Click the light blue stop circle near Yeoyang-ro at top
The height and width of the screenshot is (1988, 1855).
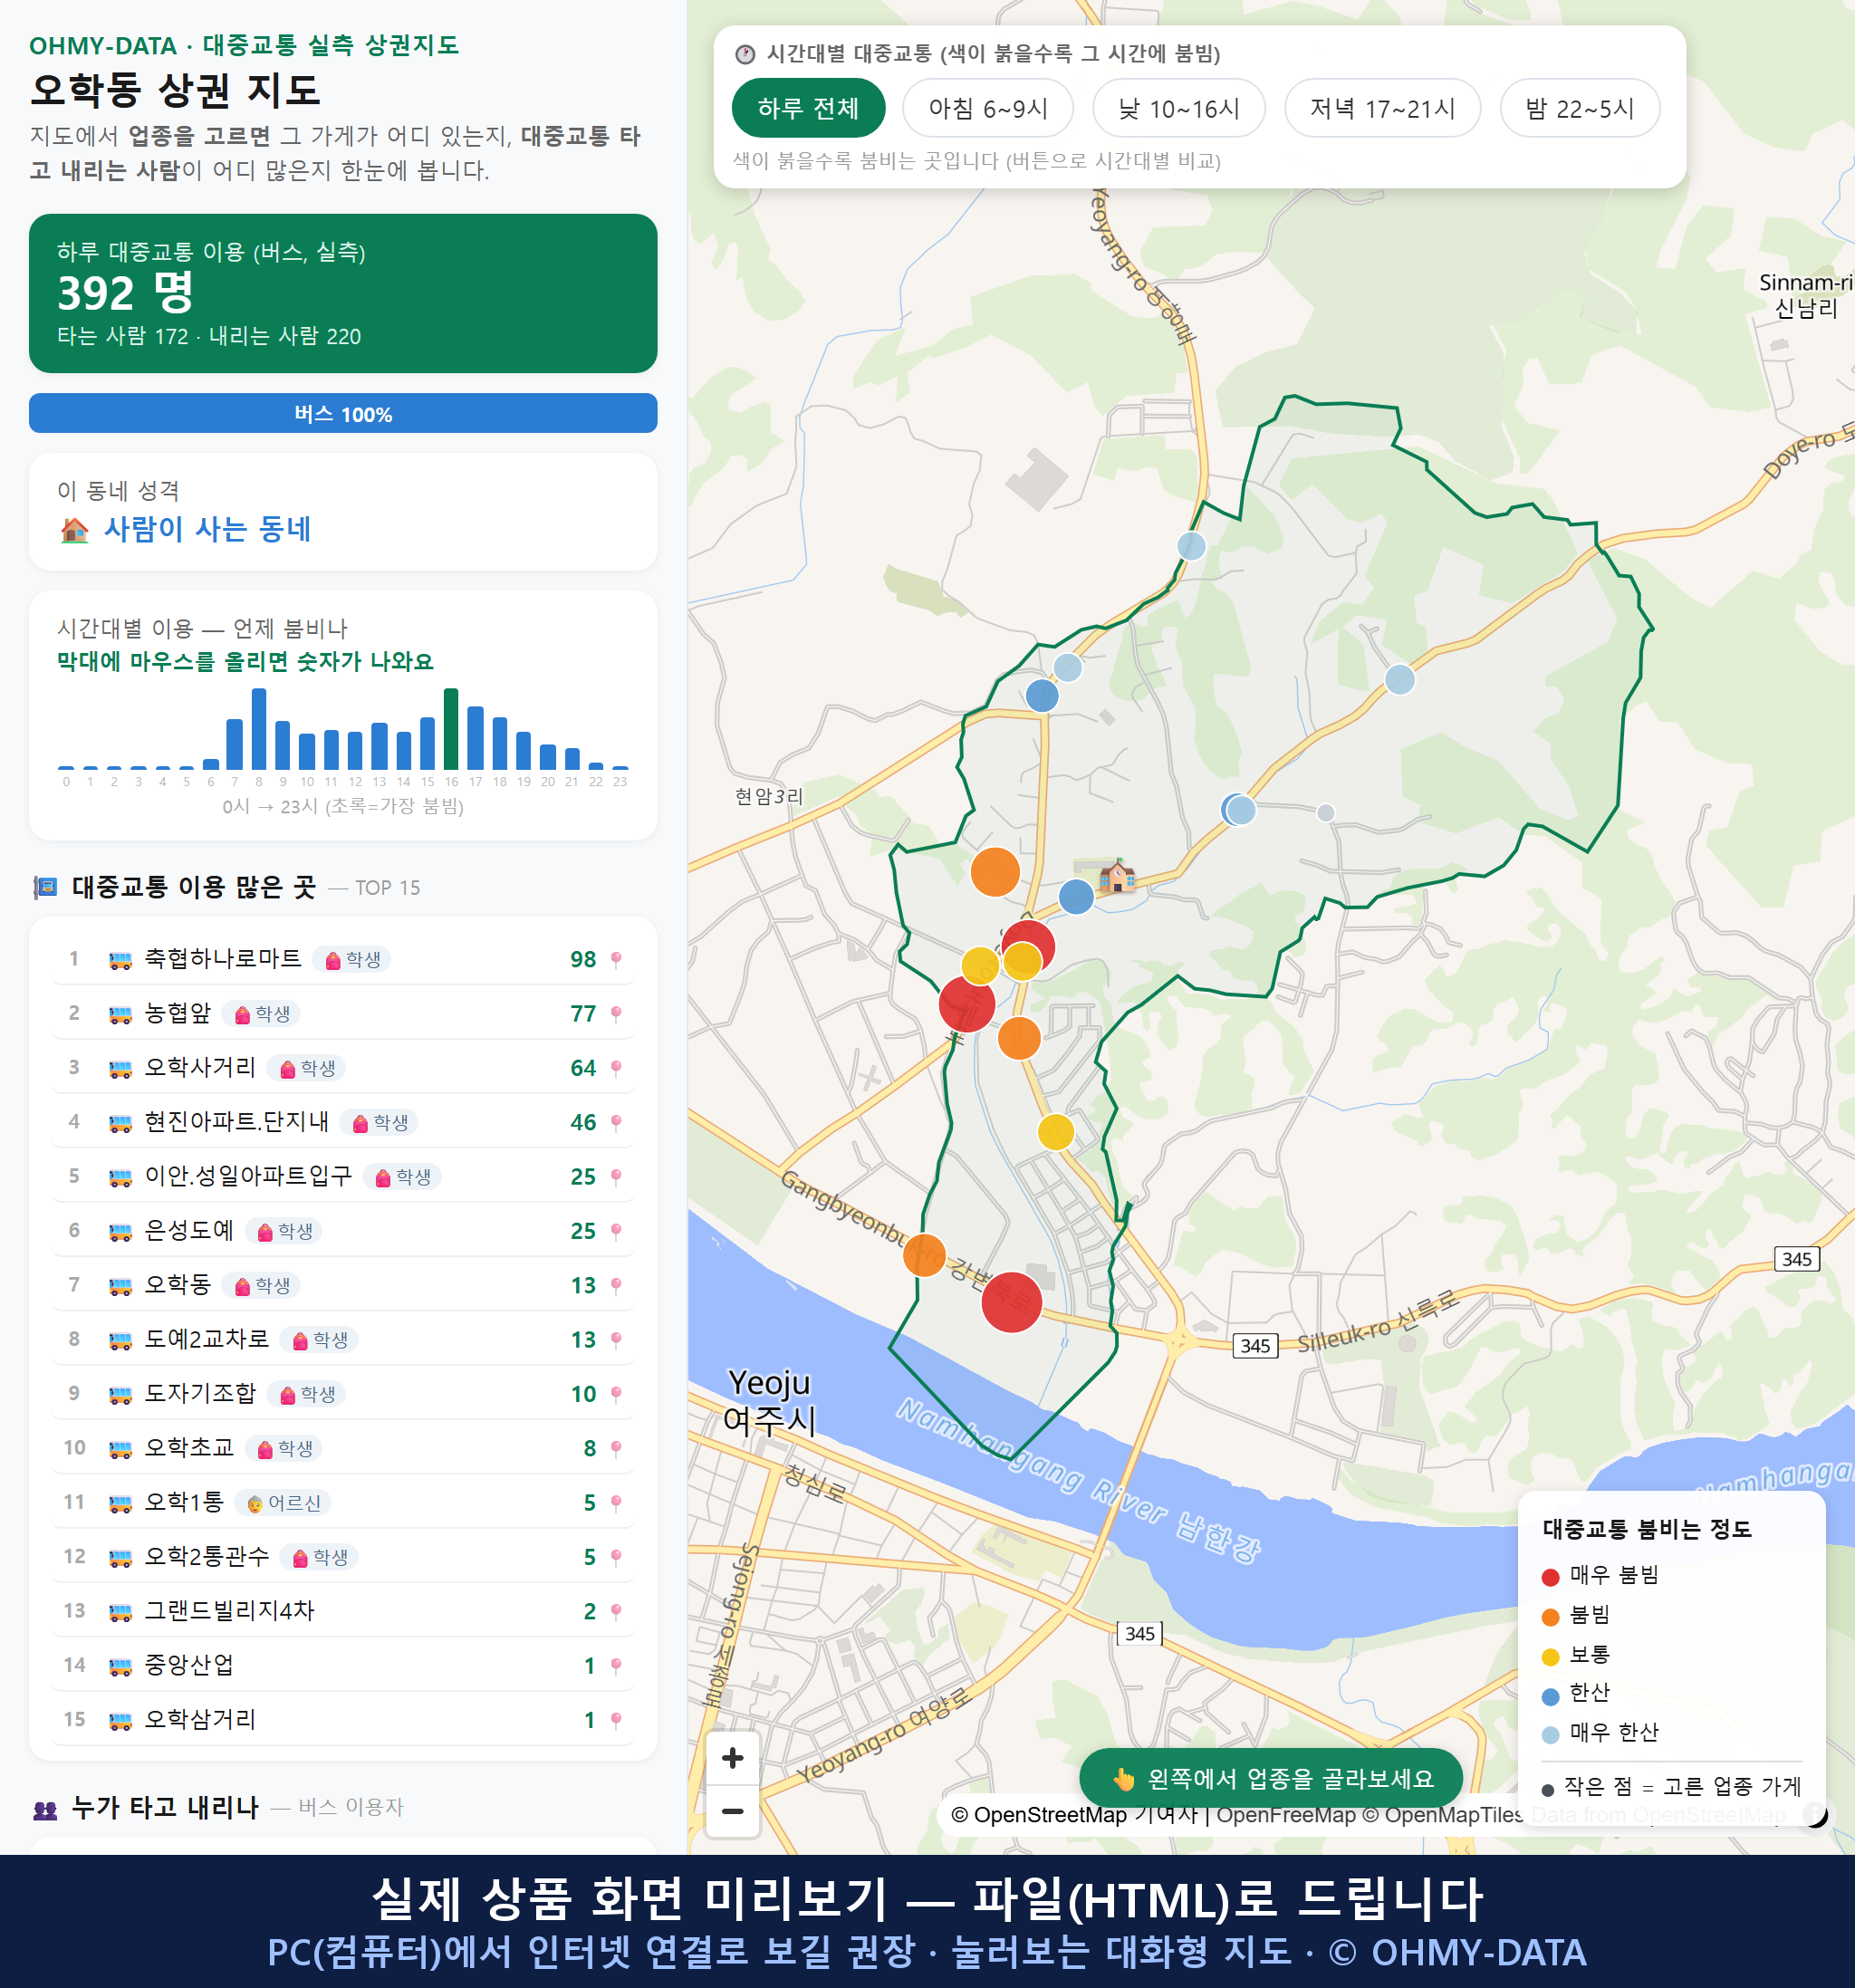(x=1191, y=546)
